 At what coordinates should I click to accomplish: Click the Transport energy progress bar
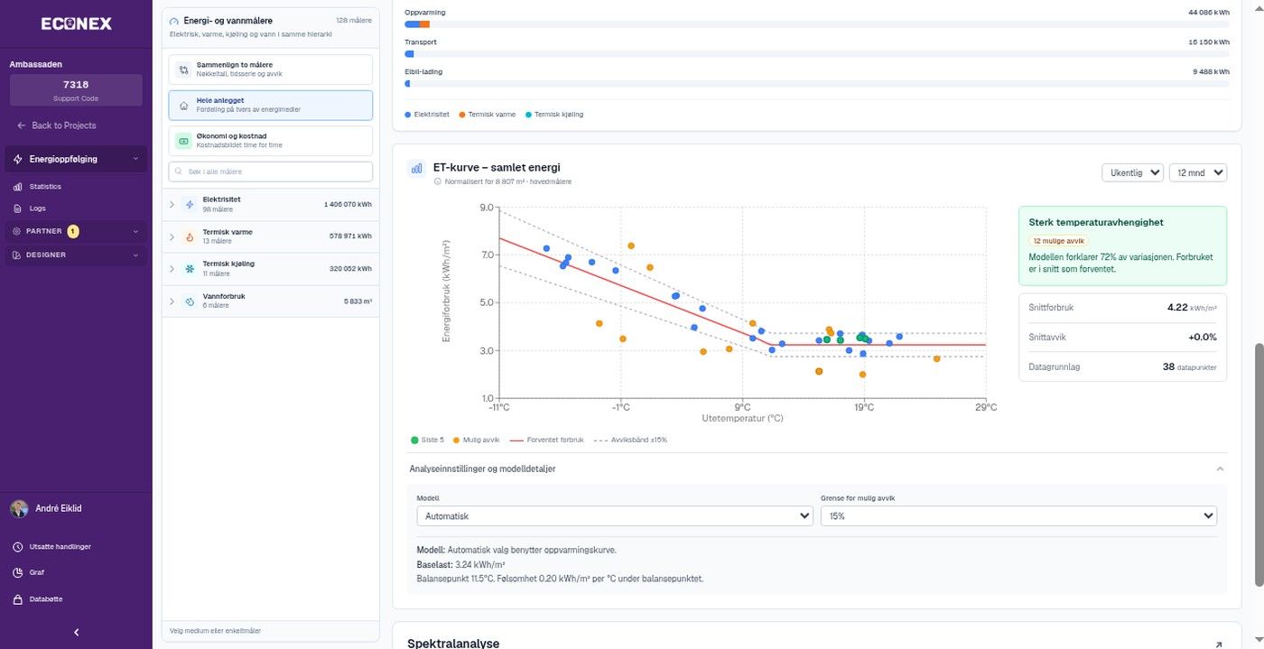[817, 54]
